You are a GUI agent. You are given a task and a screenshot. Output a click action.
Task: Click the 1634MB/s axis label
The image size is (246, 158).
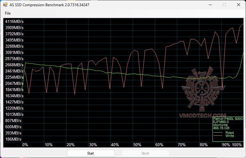(14, 96)
